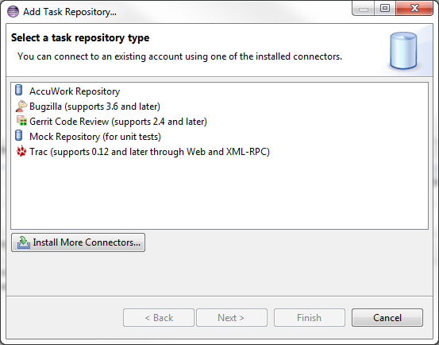The image size is (439, 345).
Task: Open Install More Connectors dialog
Action: coord(78,242)
